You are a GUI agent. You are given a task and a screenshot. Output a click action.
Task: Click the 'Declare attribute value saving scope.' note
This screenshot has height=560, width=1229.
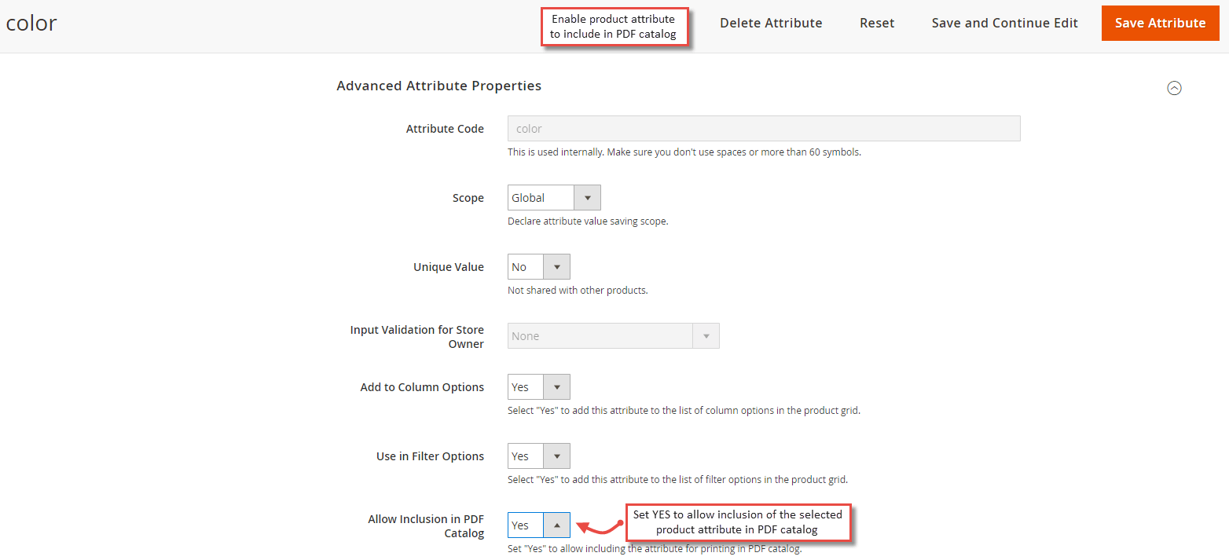pyautogui.click(x=588, y=221)
